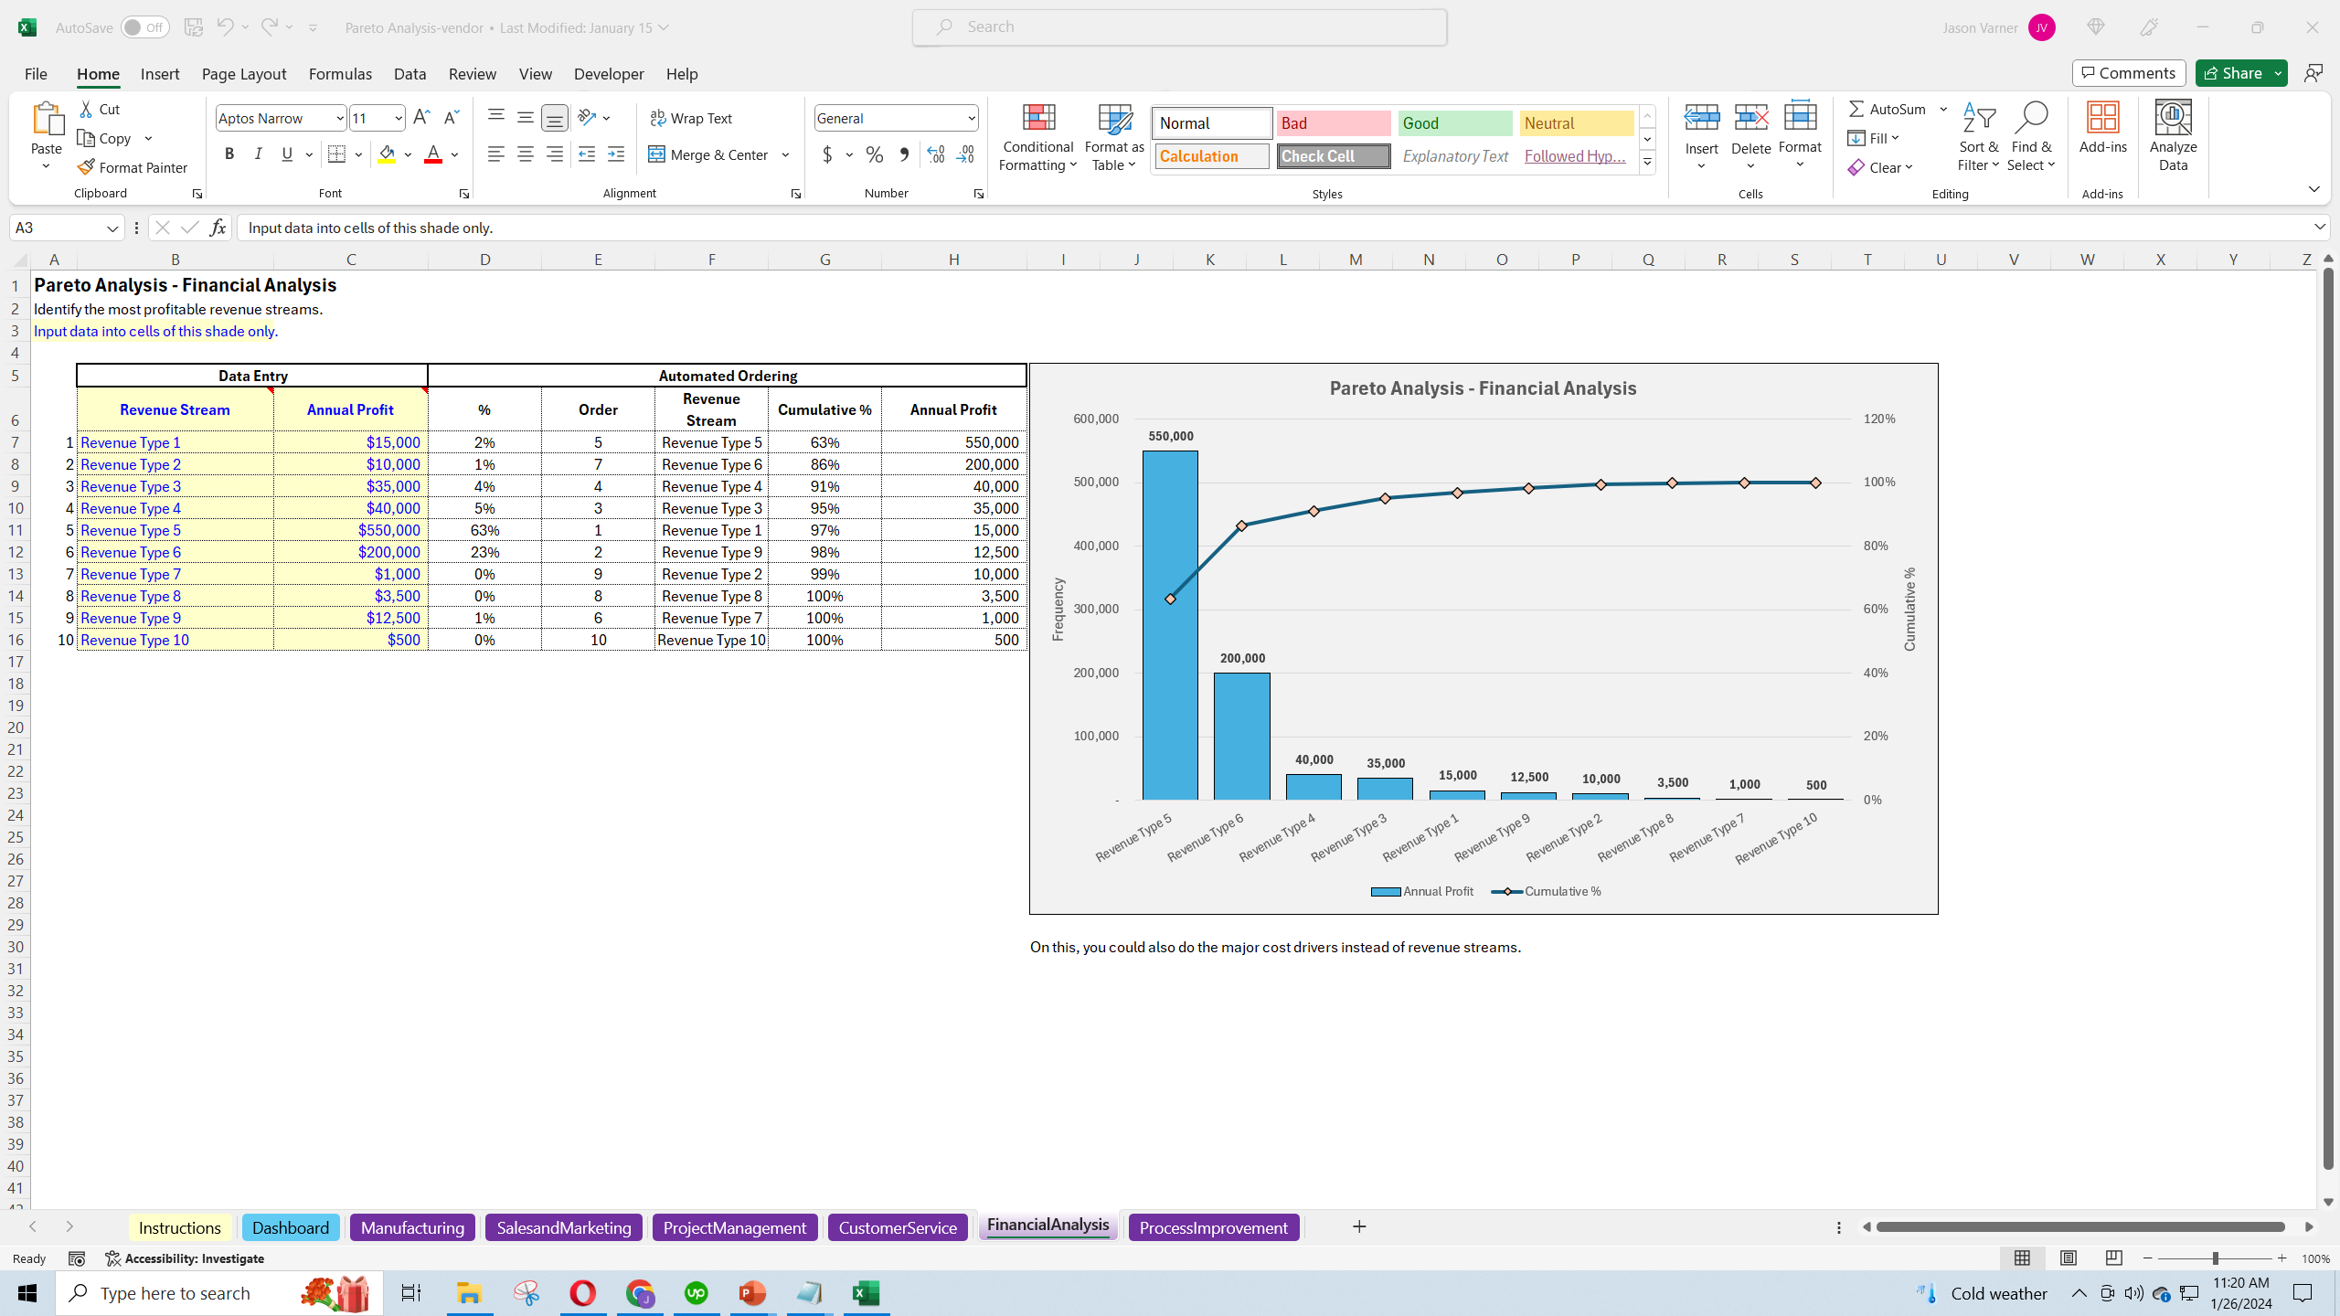The width and height of the screenshot is (2340, 1316).
Task: Toggle the AutoSave switch
Action: (144, 27)
